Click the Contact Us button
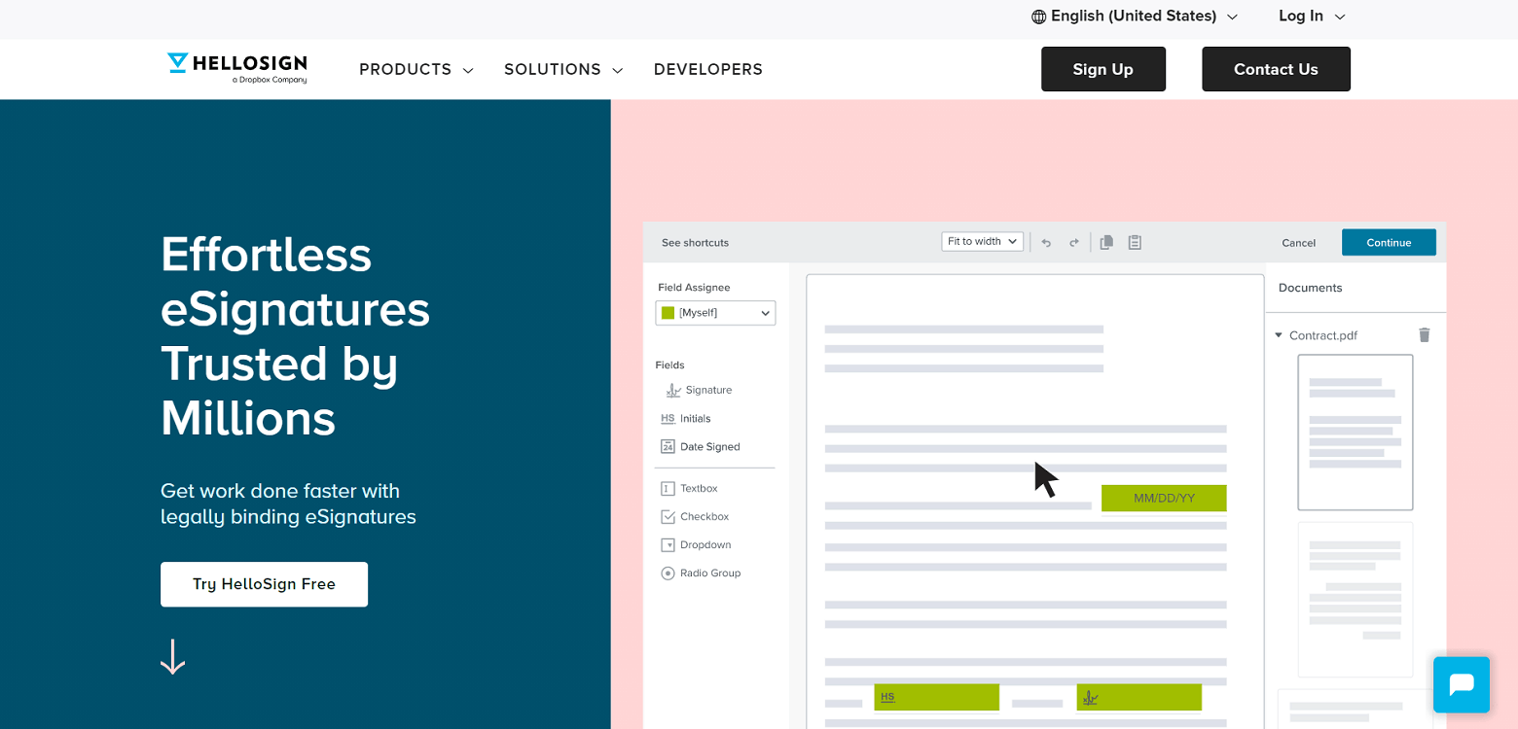 pos(1276,69)
